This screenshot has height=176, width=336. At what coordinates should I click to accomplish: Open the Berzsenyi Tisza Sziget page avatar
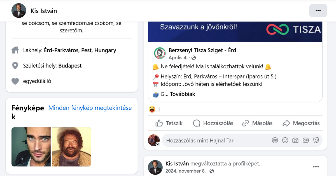160,54
